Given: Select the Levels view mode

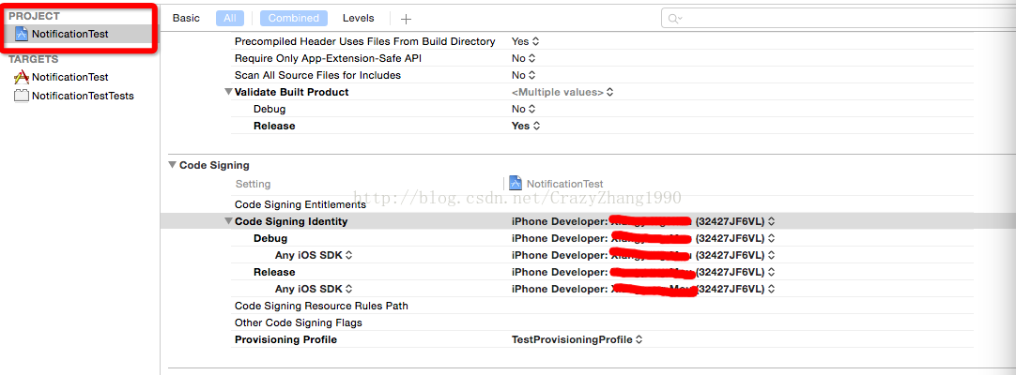Looking at the screenshot, I should (x=358, y=18).
